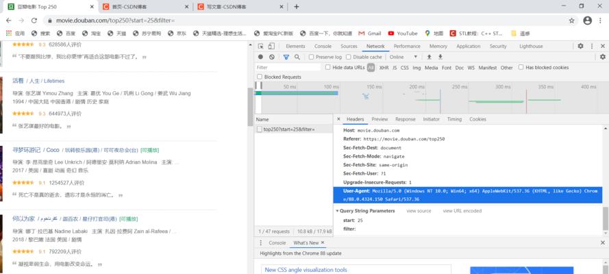Enable the Disable cache checkbox
Screen dimensions: 609x274
349,57
